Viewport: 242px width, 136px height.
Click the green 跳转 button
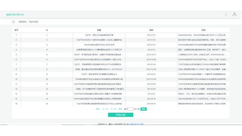coord(144,109)
